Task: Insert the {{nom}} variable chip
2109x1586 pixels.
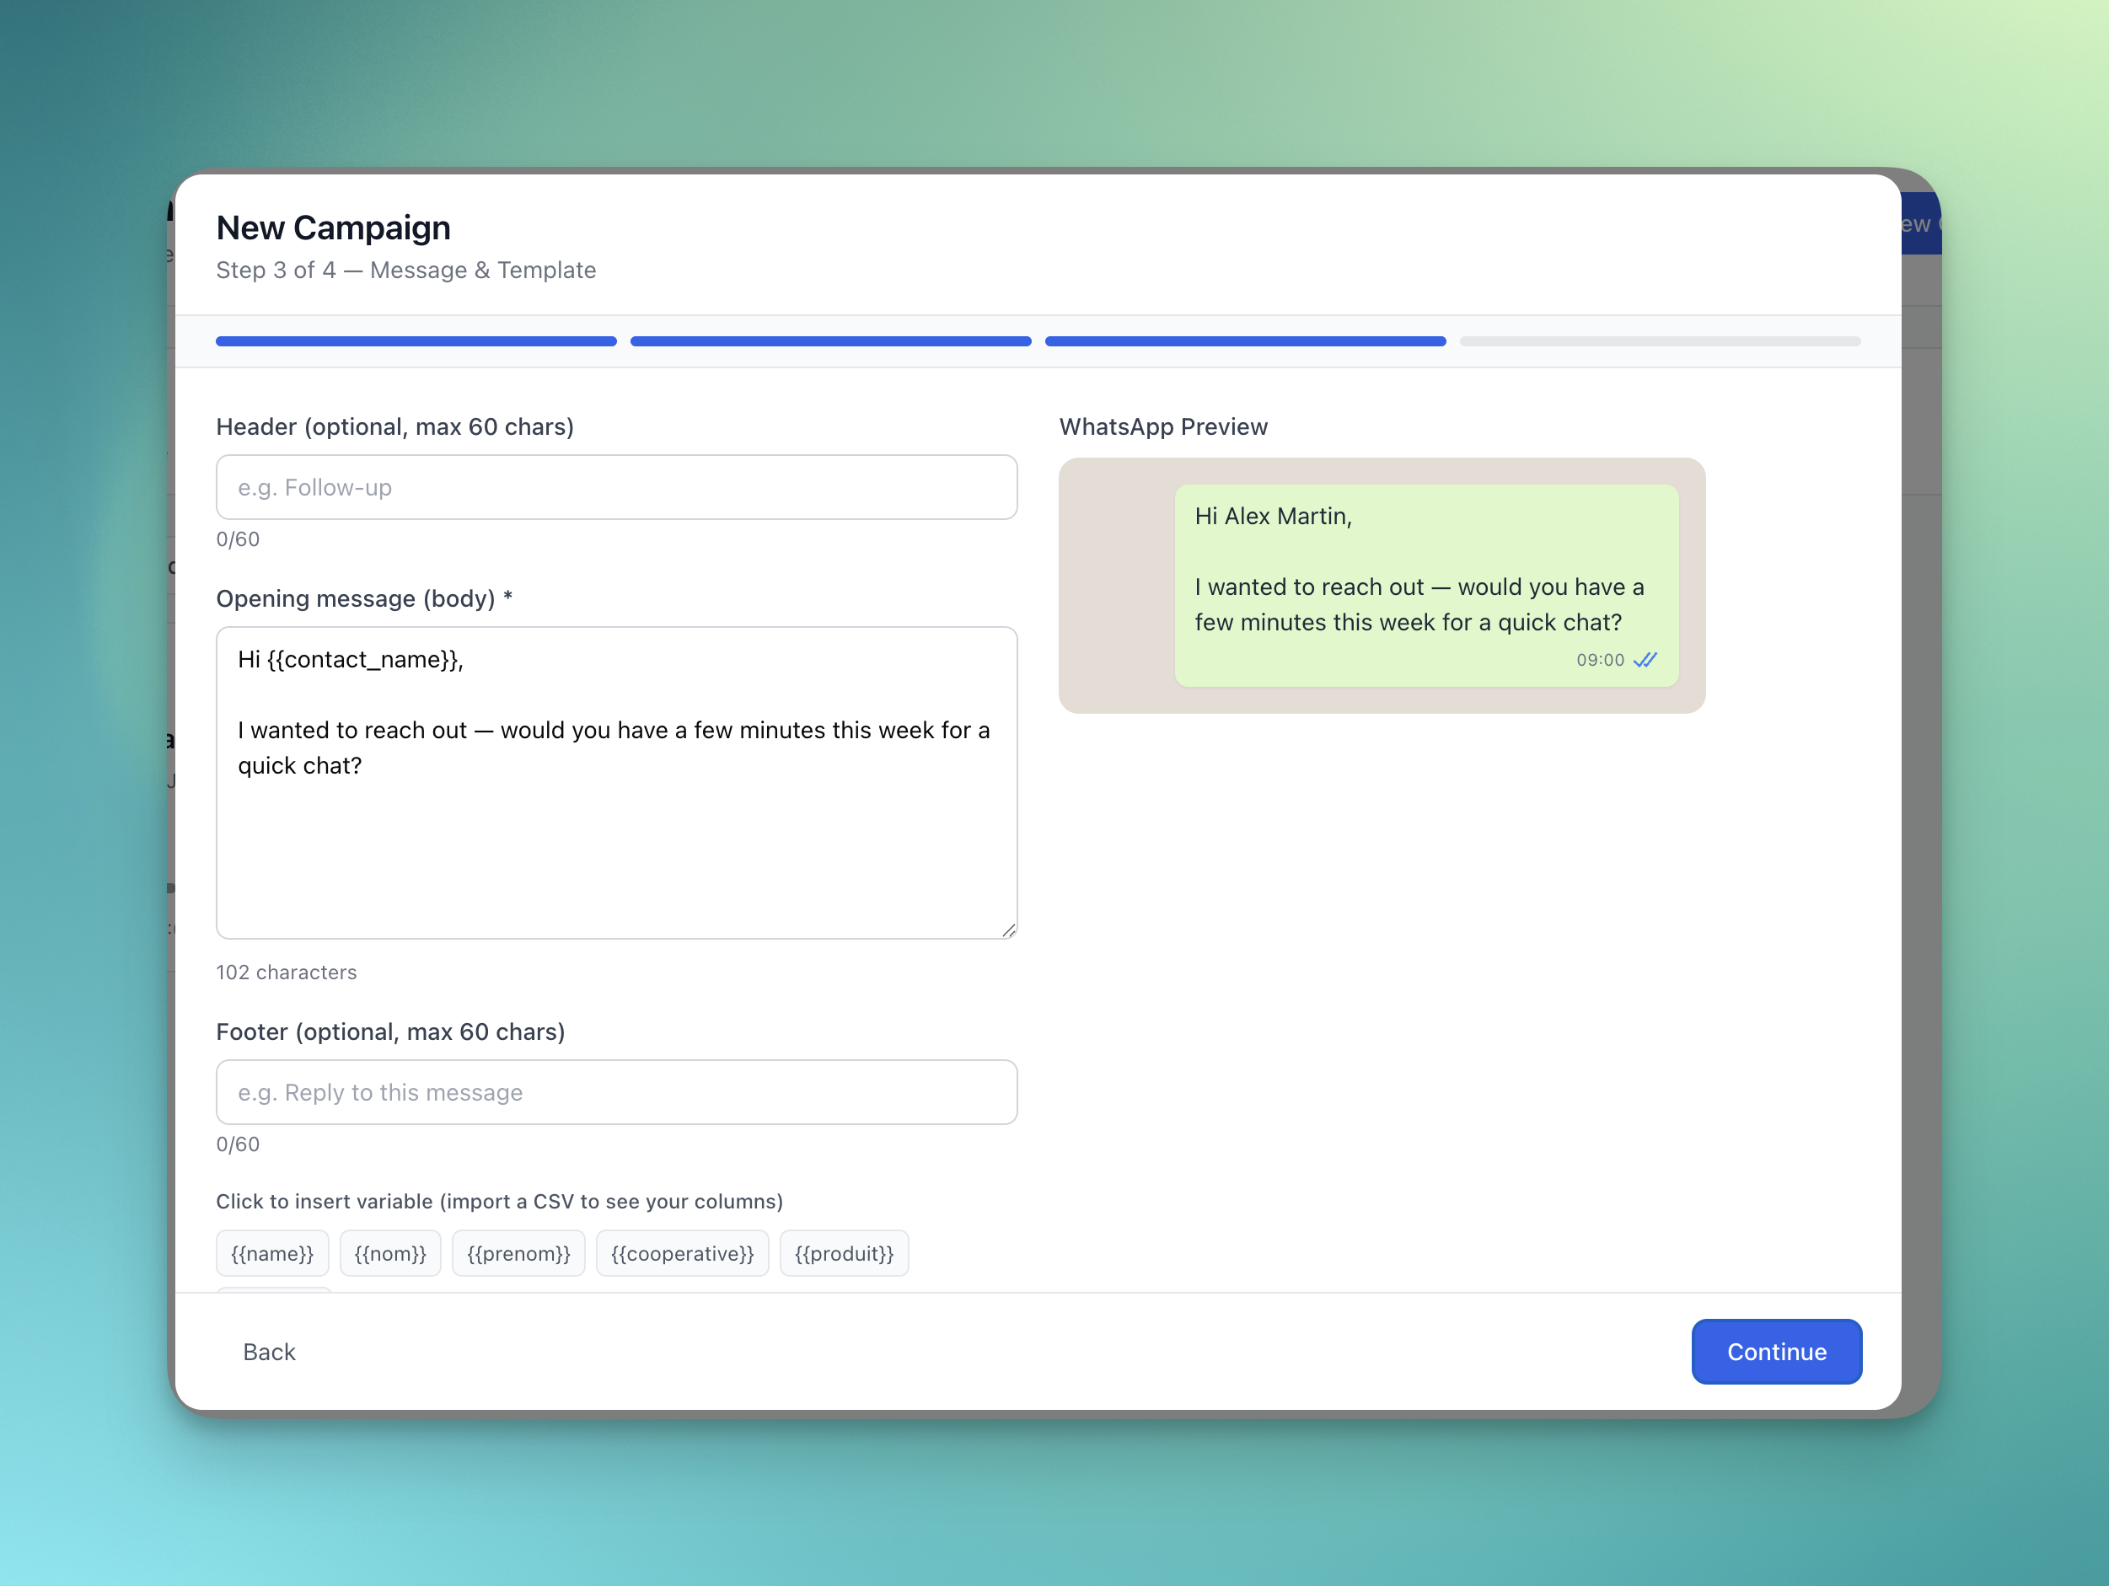Action: coord(390,1253)
